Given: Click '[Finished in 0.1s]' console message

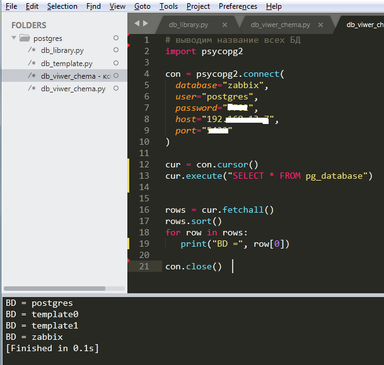Looking at the screenshot, I should click(x=52, y=349).
